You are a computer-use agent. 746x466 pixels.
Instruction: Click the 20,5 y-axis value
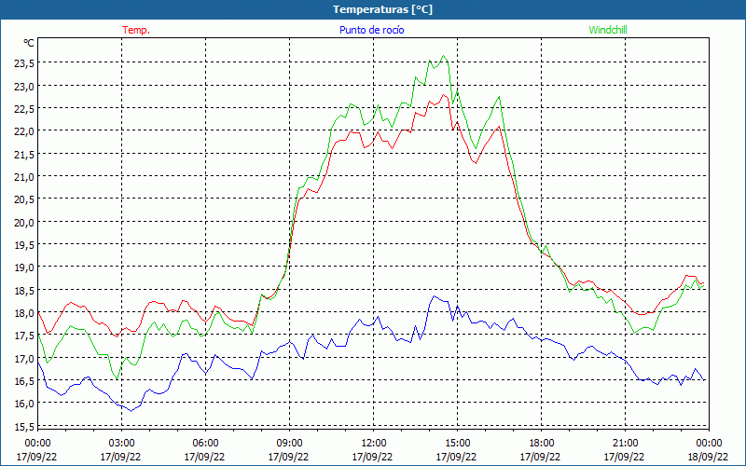24,200
